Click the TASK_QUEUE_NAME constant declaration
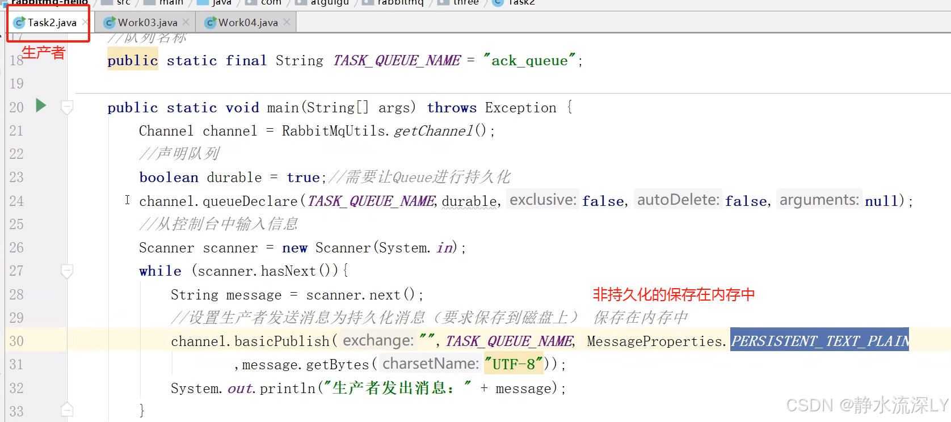Image resolution: width=951 pixels, height=422 pixels. pyautogui.click(x=397, y=61)
